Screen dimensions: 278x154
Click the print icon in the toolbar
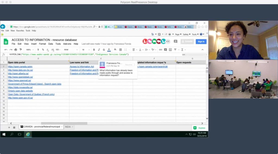tap(16, 50)
